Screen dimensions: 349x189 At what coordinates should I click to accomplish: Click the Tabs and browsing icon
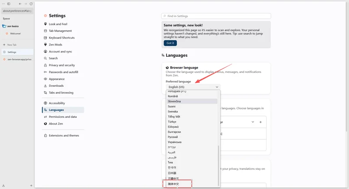tap(45, 93)
